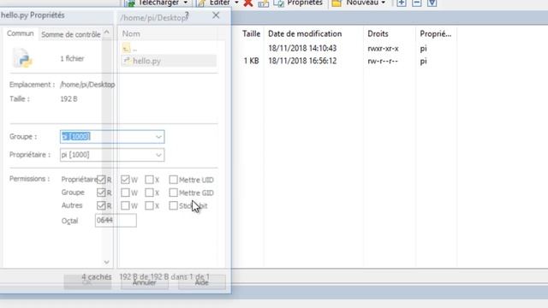The width and height of the screenshot is (548, 308).
Task: Toggle Propriétaire X permission checkbox
Action: point(149,180)
